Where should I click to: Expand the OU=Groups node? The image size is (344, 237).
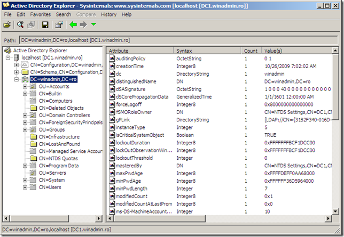coord(25,130)
